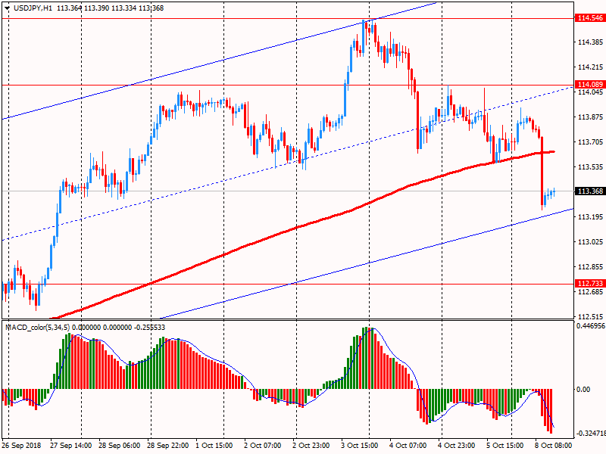The image size is (606, 454).
Task: Select the 113.025 price scale value
Action: [590, 242]
